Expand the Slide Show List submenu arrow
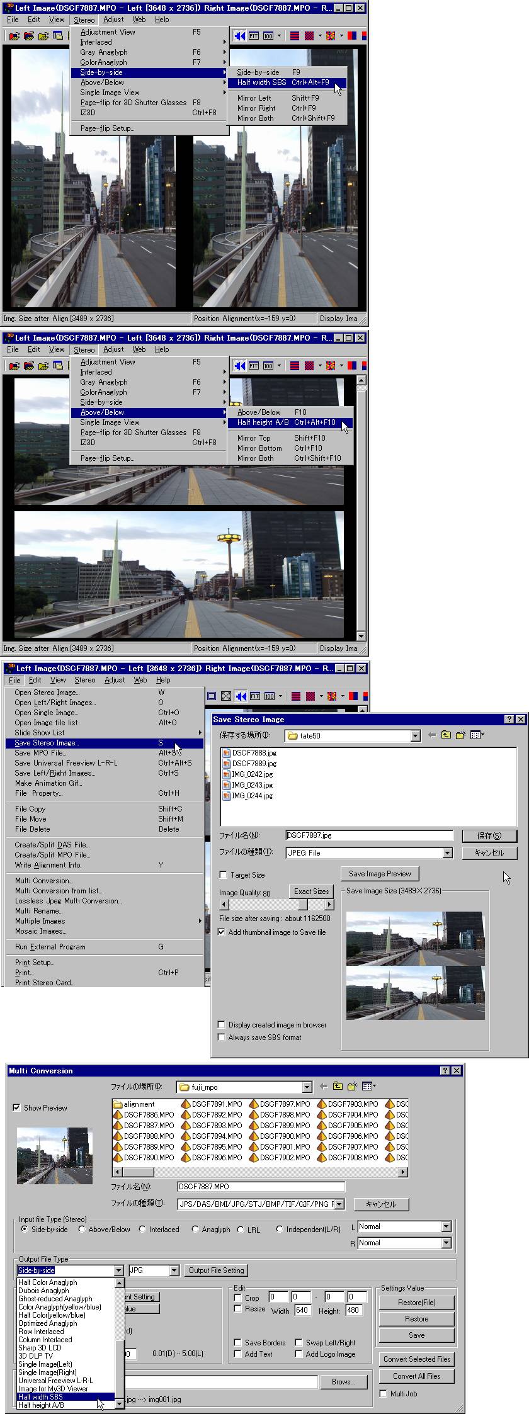The height and width of the screenshot is (1414, 529). click(x=200, y=733)
